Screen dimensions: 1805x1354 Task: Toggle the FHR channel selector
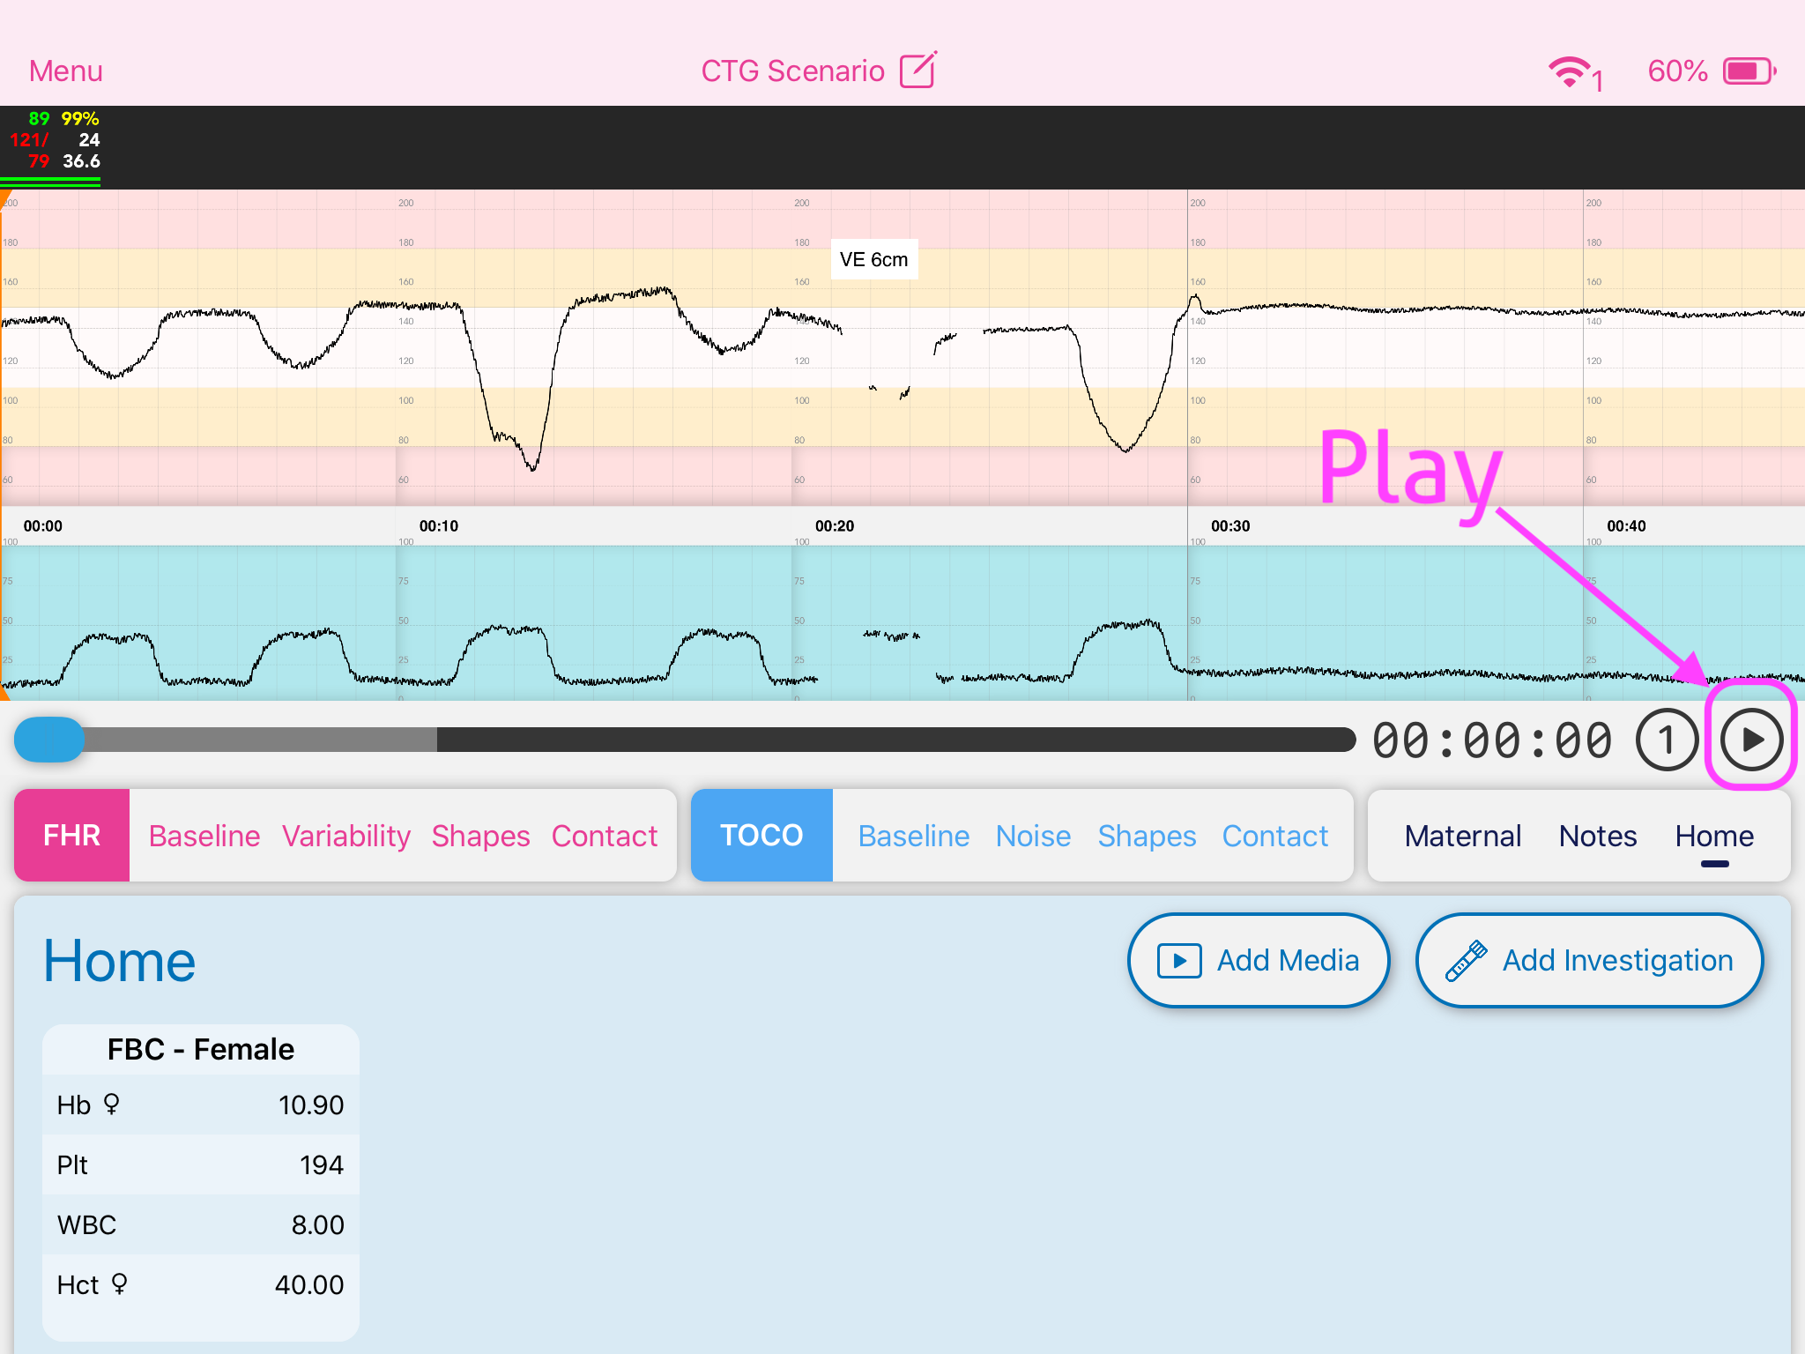point(71,835)
